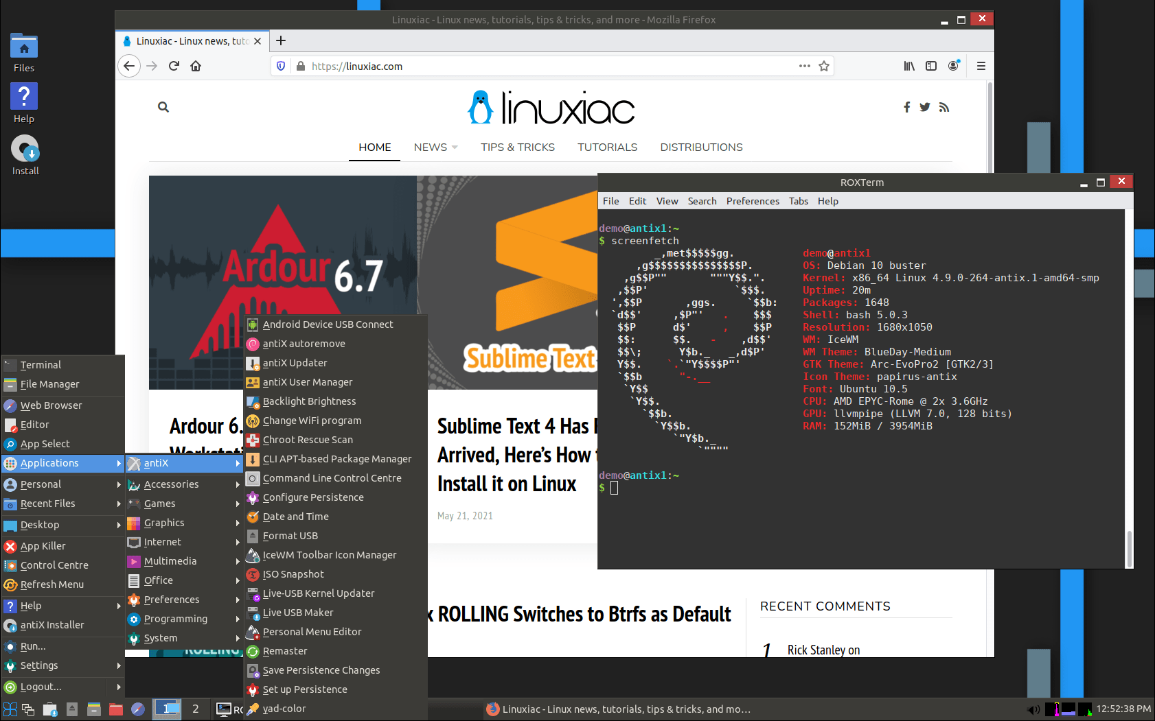Click the Linuxiac site search magnifier
The image size is (1155, 721).
(x=163, y=107)
